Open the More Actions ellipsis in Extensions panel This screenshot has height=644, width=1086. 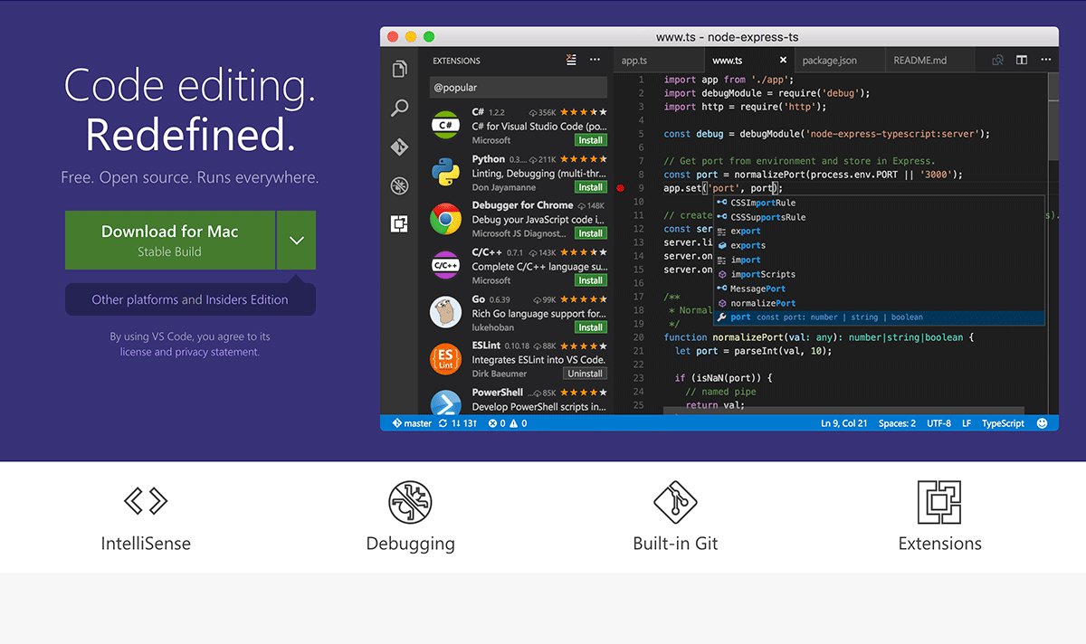click(x=595, y=60)
